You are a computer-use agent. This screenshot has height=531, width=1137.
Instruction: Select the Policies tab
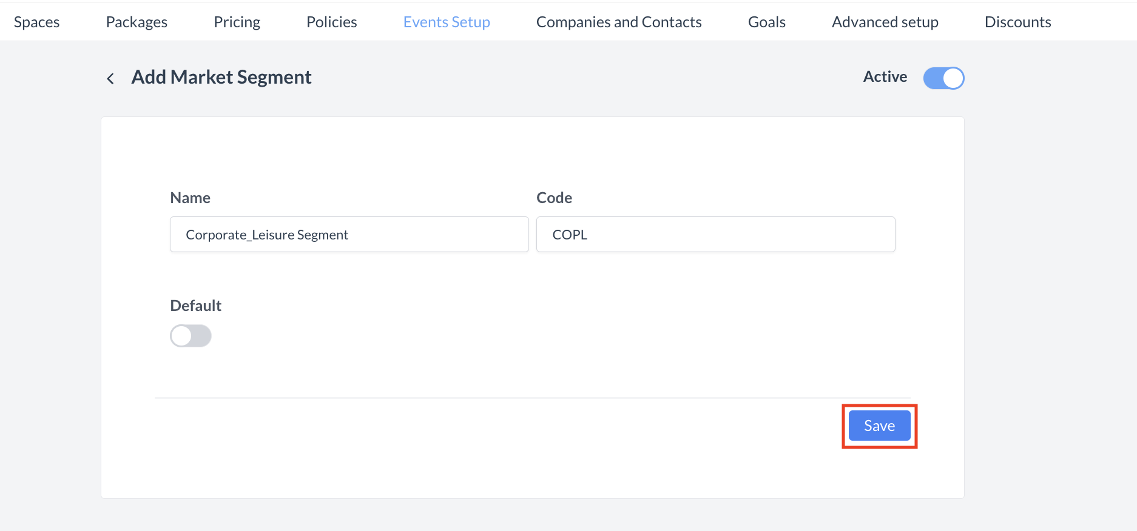(x=331, y=22)
